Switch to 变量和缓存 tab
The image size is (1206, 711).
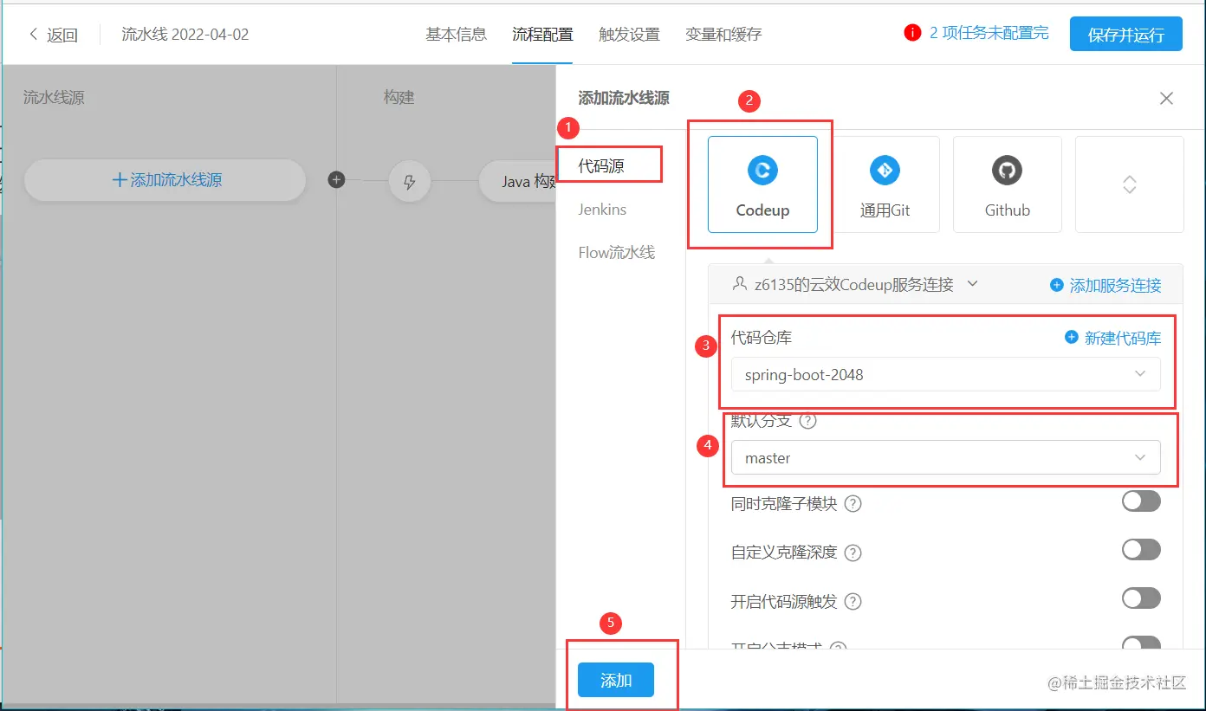coord(723,35)
